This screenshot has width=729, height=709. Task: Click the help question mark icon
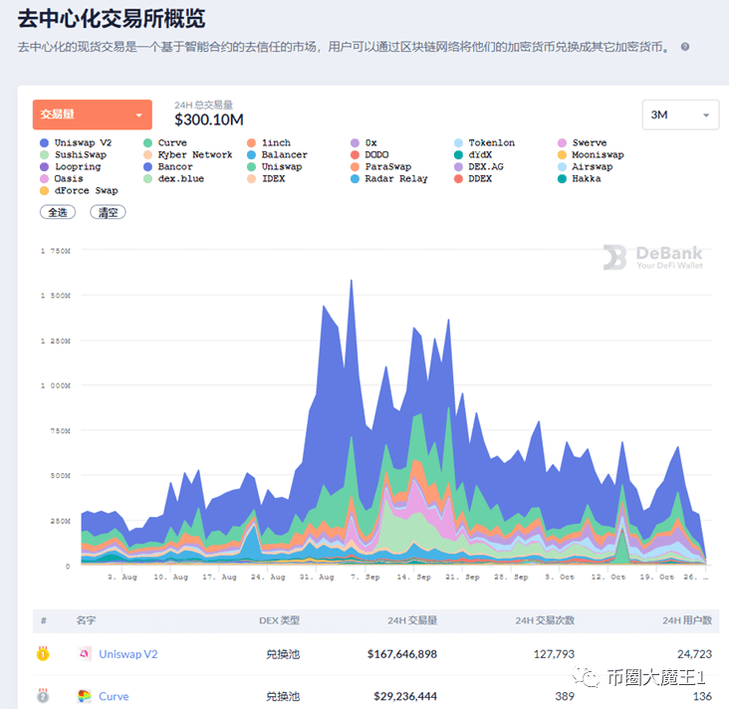[685, 47]
